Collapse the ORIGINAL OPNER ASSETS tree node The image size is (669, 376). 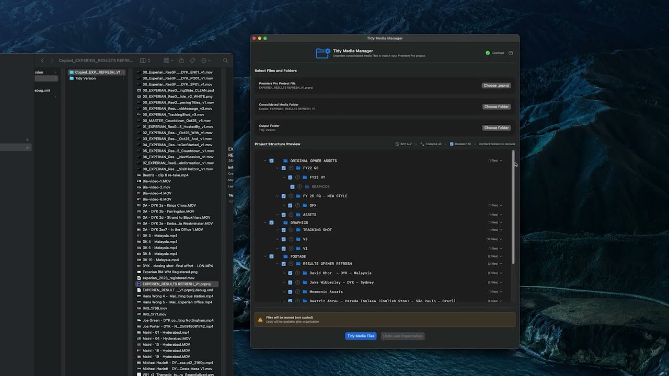click(265, 161)
